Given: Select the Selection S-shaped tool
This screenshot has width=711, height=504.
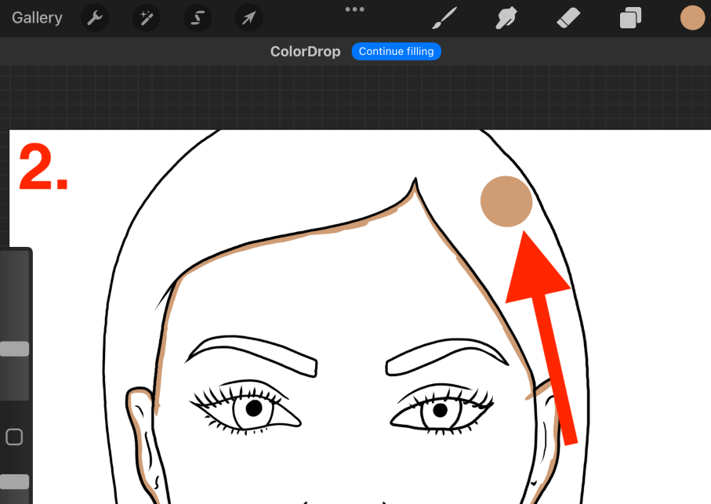Looking at the screenshot, I should coord(198,18).
